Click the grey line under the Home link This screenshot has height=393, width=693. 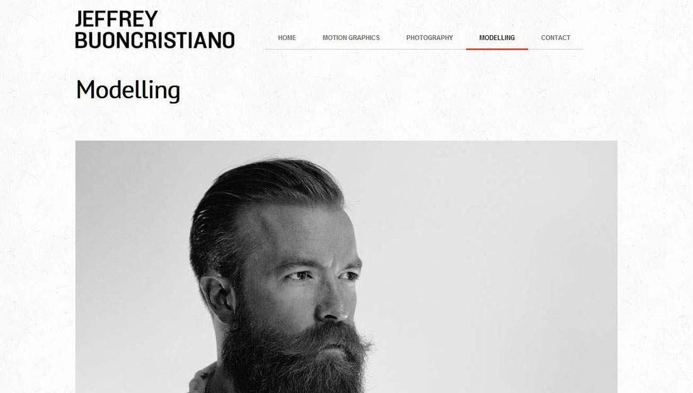(287, 49)
